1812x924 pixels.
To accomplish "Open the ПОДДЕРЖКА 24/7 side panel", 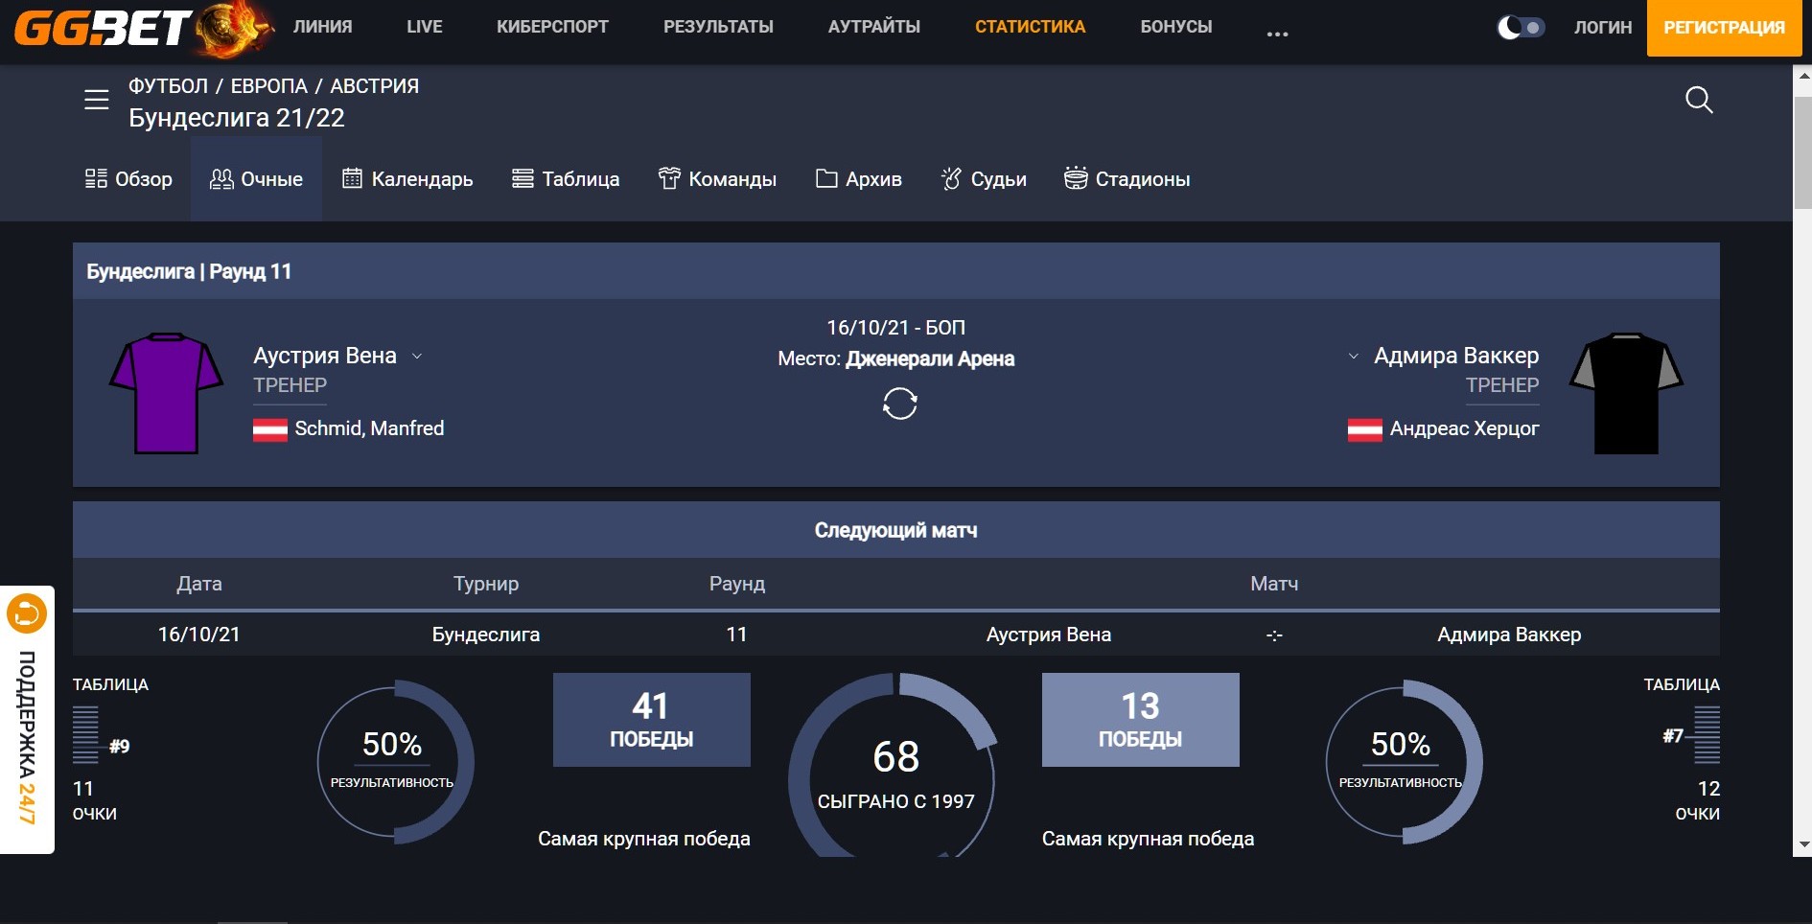I will (27, 719).
